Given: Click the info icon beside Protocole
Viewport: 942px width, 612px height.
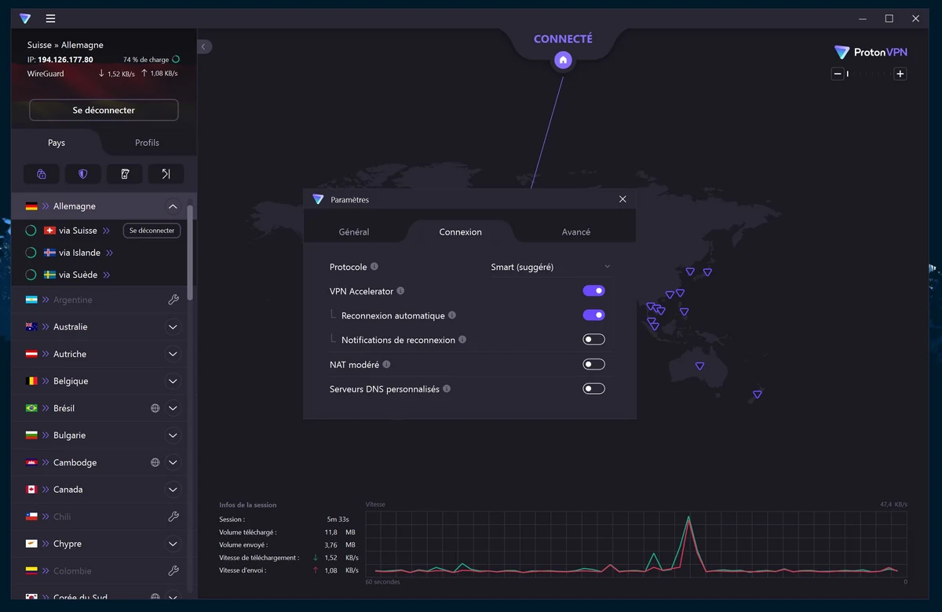Looking at the screenshot, I should [374, 267].
